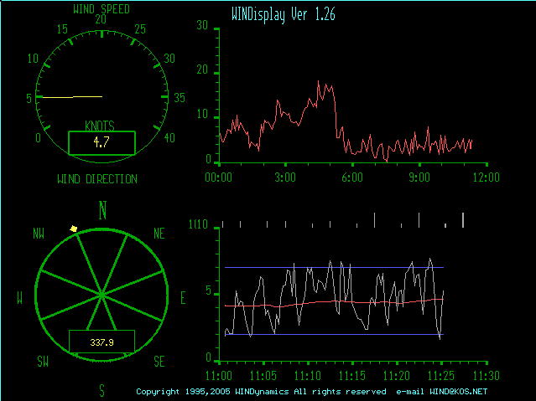Click the 10 label on the speed gauge
This screenshot has height=401, width=536.
click(33, 59)
